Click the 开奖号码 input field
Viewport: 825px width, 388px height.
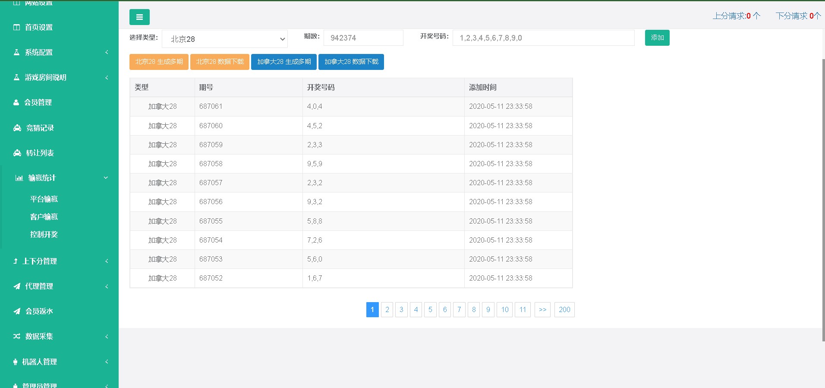coord(543,38)
